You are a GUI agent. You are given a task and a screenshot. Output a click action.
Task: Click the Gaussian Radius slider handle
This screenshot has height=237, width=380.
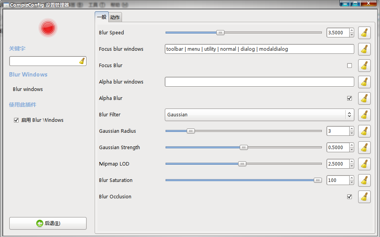pyautogui.click(x=191, y=131)
